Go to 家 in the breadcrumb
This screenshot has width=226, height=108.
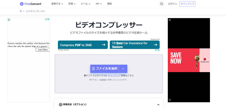tap(21, 11)
